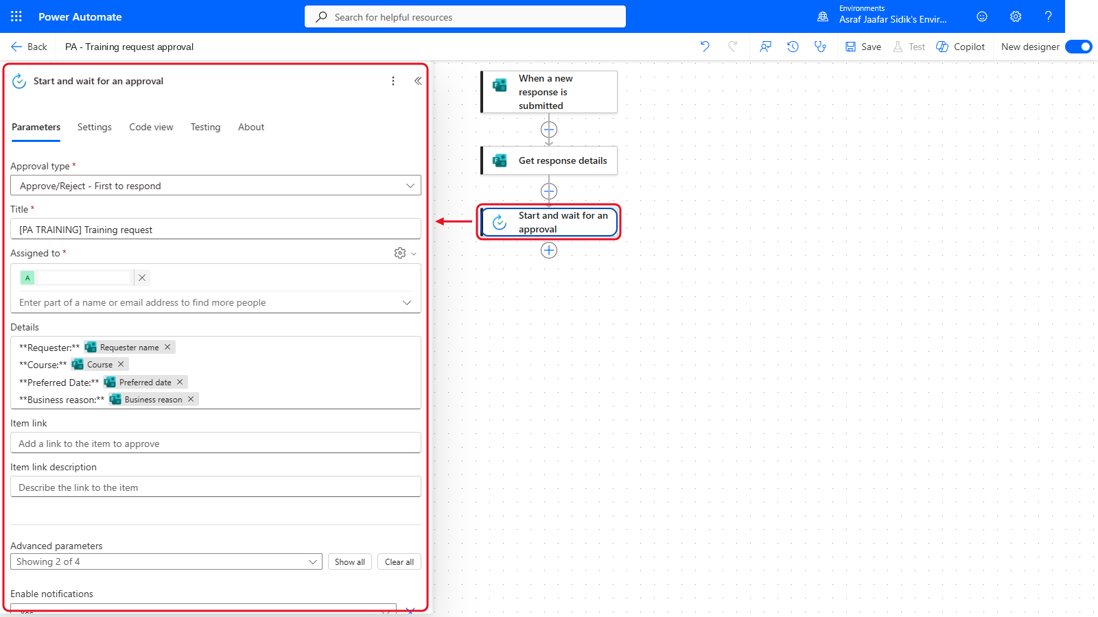1098x617 pixels.
Task: Click the search magnifier icon
Action: coord(321,17)
